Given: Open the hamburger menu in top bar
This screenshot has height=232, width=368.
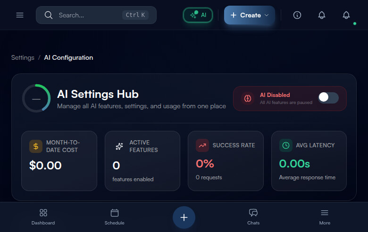Looking at the screenshot, I should [x=20, y=15].
